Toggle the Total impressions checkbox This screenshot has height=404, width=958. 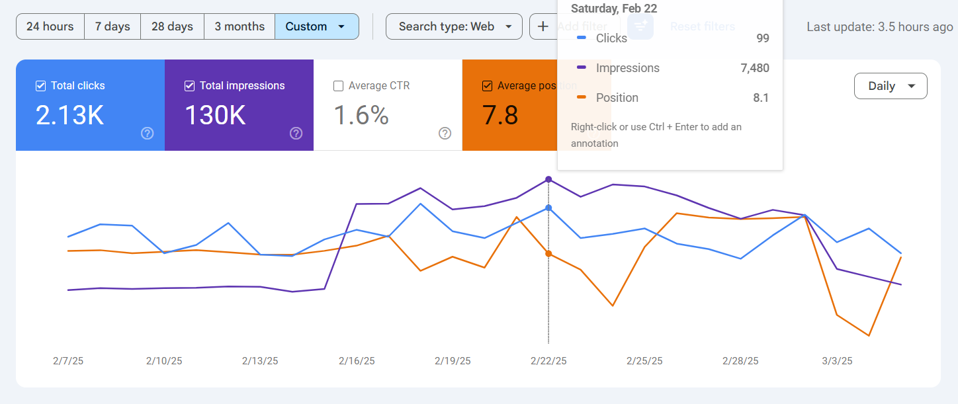pyautogui.click(x=190, y=86)
